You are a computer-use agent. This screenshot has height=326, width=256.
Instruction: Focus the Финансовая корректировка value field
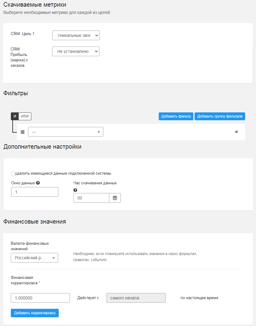(40, 298)
